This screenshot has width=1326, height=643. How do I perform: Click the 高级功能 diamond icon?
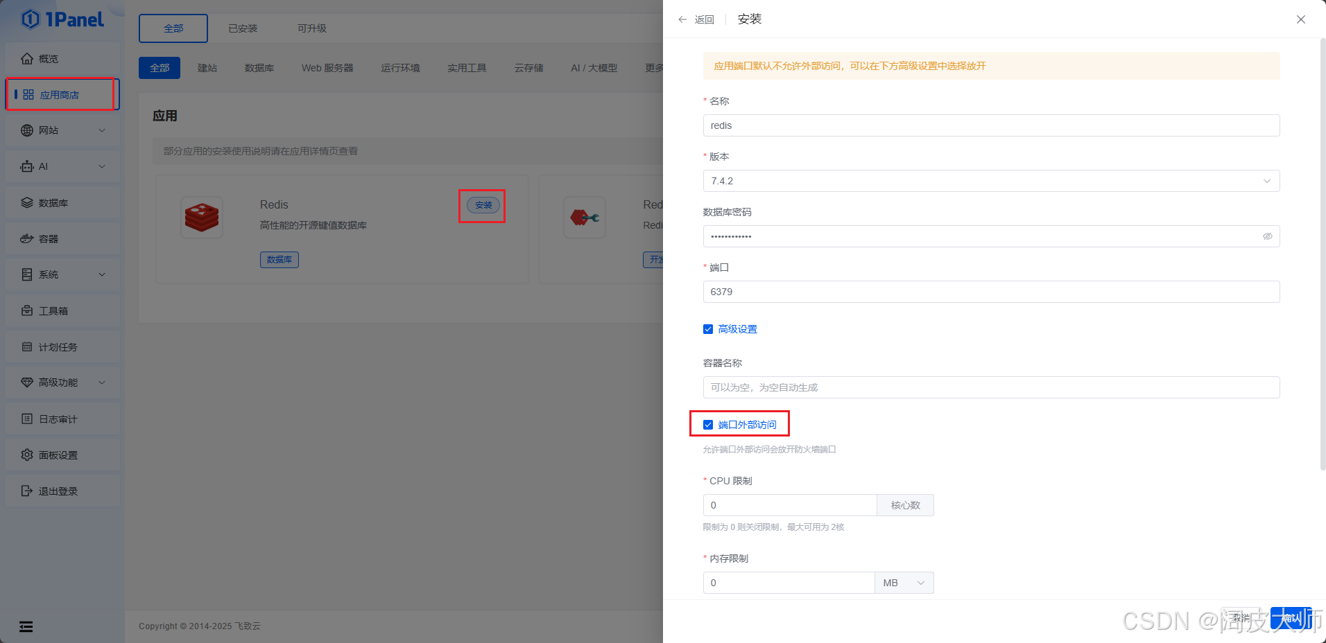tap(27, 382)
